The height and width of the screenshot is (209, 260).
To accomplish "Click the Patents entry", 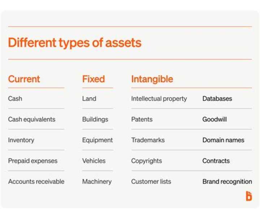I will pyautogui.click(x=142, y=119).
